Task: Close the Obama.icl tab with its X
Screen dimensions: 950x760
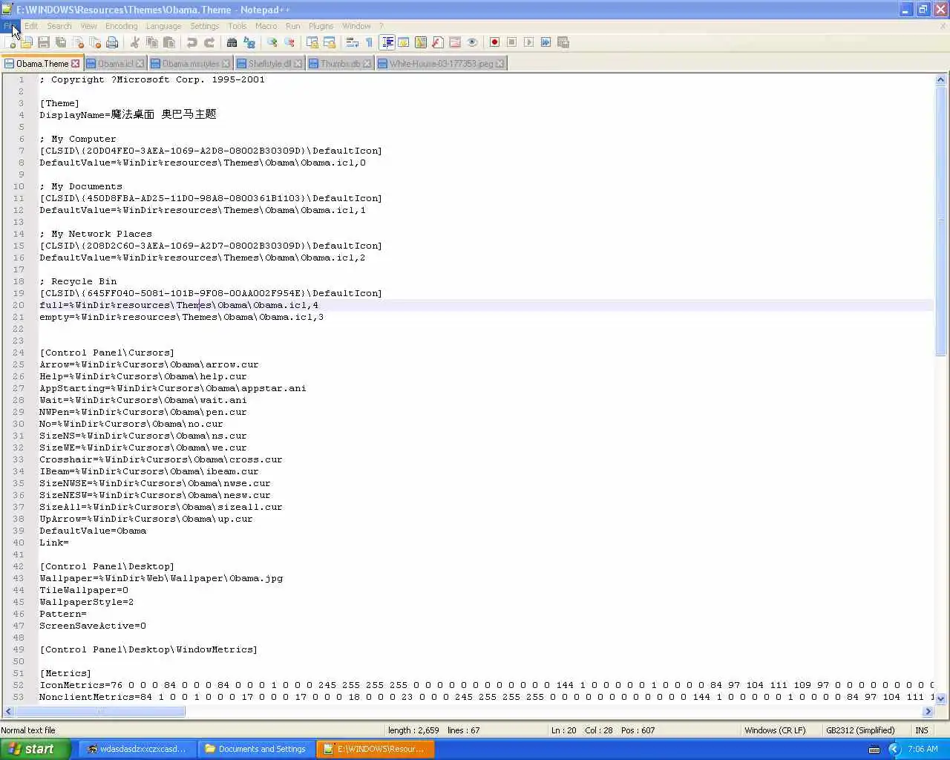Action: click(x=140, y=64)
